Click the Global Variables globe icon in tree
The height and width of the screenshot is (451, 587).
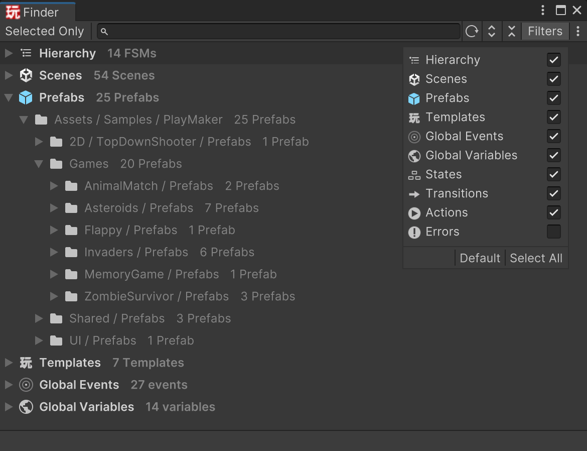pos(26,407)
